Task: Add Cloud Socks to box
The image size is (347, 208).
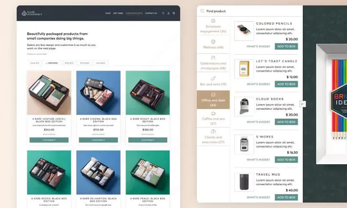Action: click(286, 122)
